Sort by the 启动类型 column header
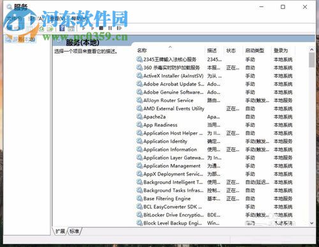Viewport: 319px width, 247px height. click(x=255, y=50)
